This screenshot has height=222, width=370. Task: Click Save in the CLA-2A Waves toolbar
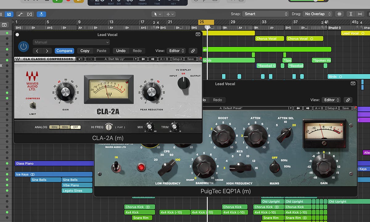(191, 59)
